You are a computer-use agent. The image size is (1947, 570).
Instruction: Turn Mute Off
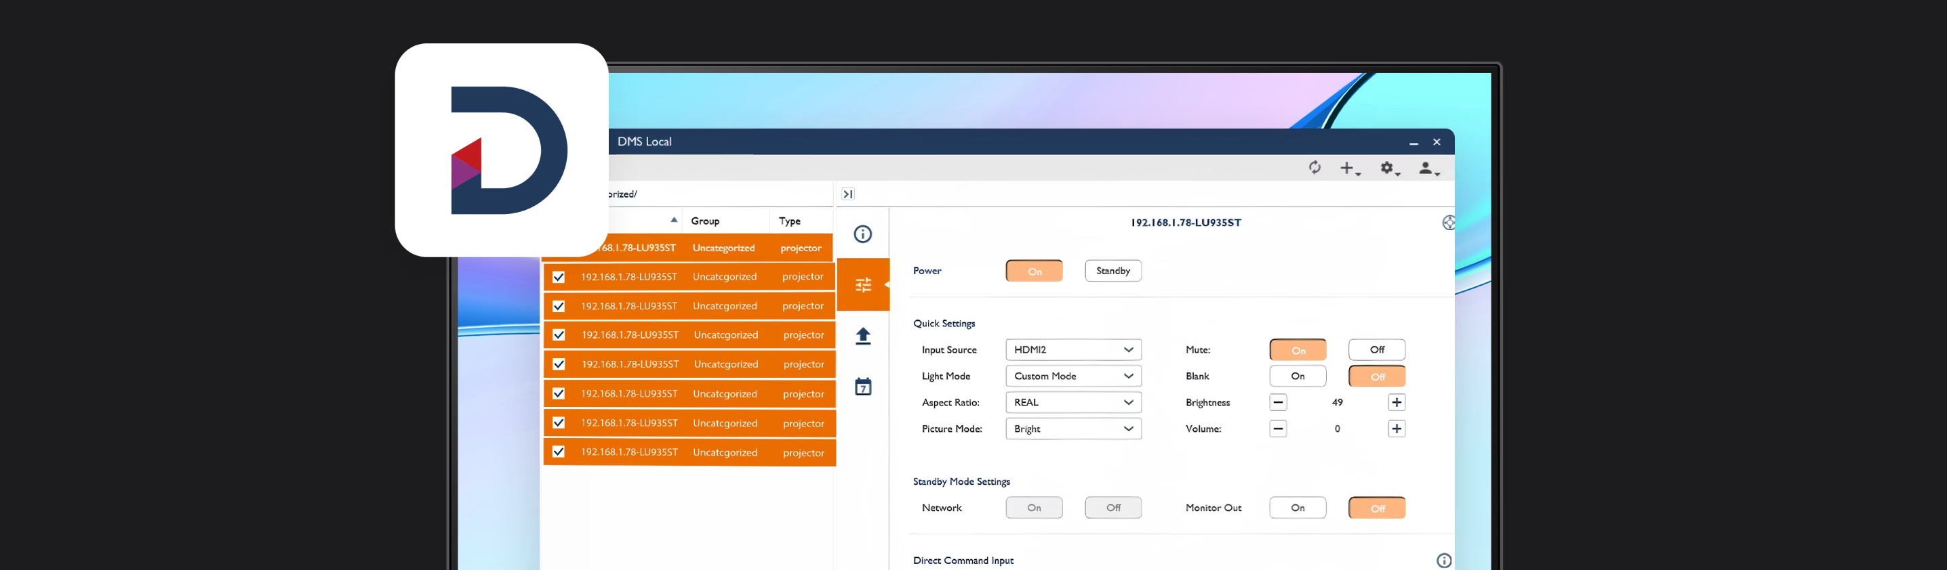[1376, 349]
